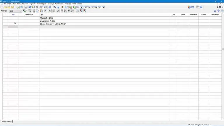
Task: Click the blue move up arrow
Action: click(x=215, y=11)
